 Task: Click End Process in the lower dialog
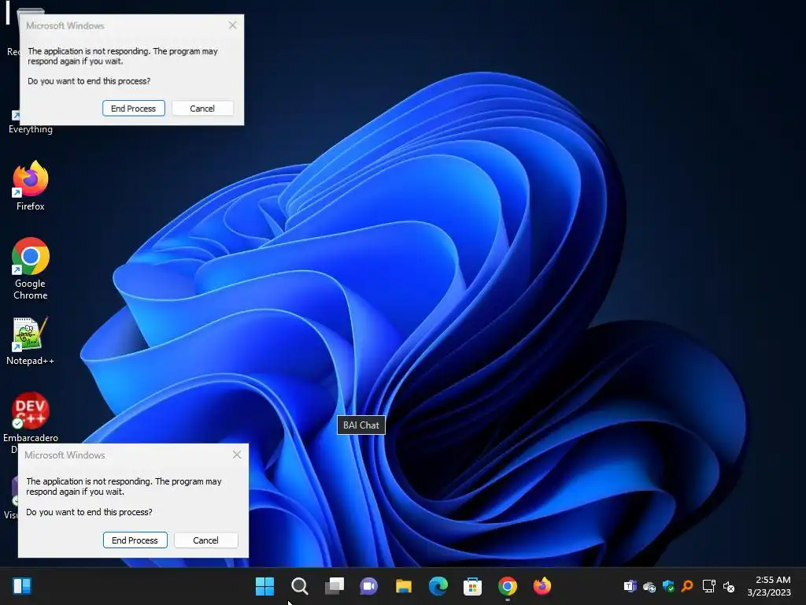(135, 540)
